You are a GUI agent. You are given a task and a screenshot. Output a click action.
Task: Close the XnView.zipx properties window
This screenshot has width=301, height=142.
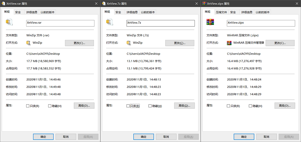click(297, 3)
